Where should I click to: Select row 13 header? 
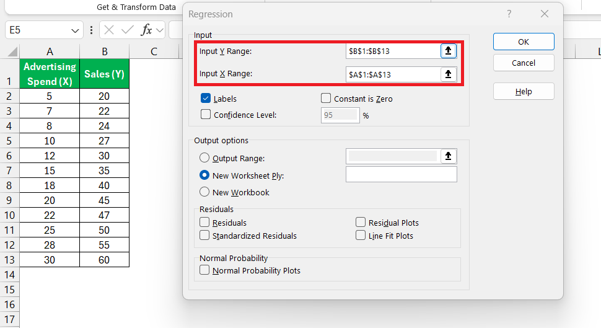(x=9, y=260)
